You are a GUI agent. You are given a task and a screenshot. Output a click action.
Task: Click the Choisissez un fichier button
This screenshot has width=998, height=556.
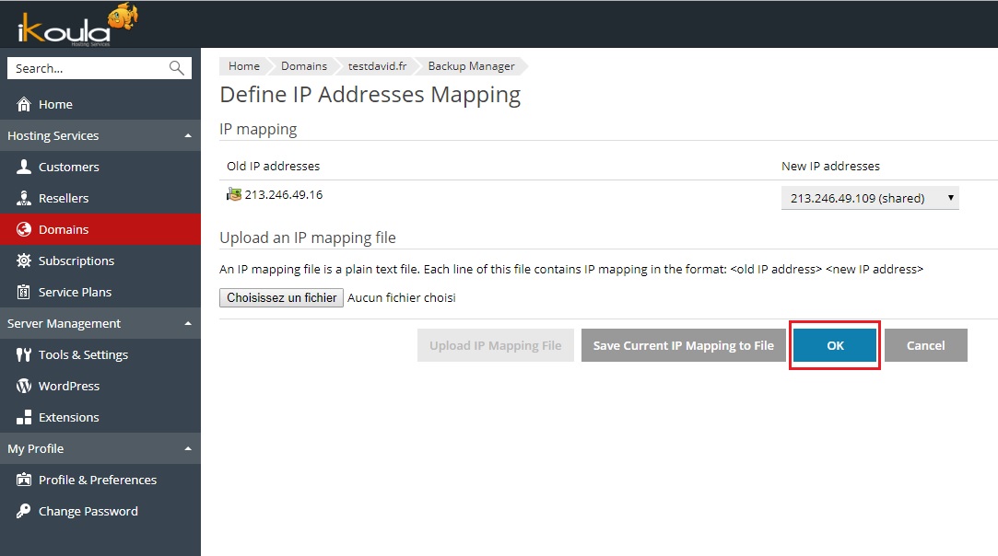(x=281, y=297)
